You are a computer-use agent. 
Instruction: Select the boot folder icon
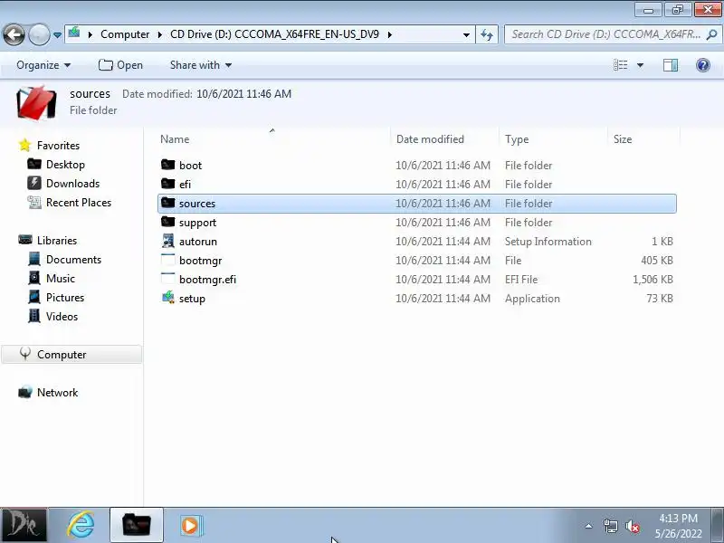[x=168, y=165]
